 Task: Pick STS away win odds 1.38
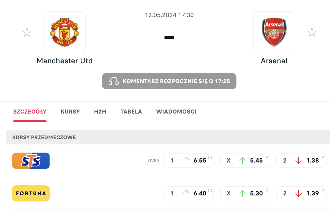301,161
